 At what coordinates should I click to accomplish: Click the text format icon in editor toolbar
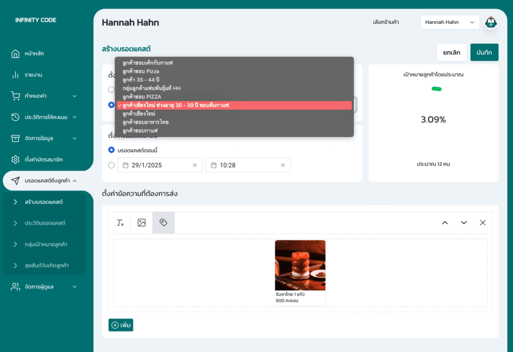pyautogui.click(x=120, y=223)
